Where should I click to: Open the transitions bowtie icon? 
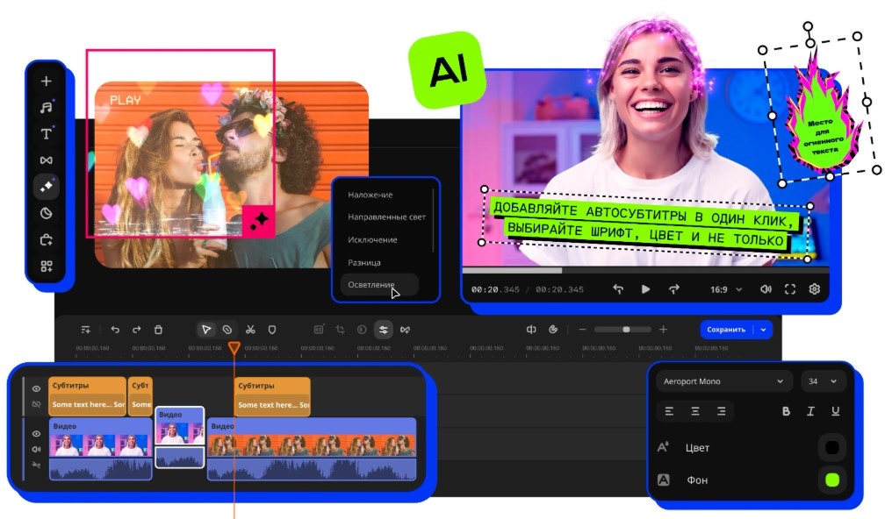pyautogui.click(x=46, y=160)
